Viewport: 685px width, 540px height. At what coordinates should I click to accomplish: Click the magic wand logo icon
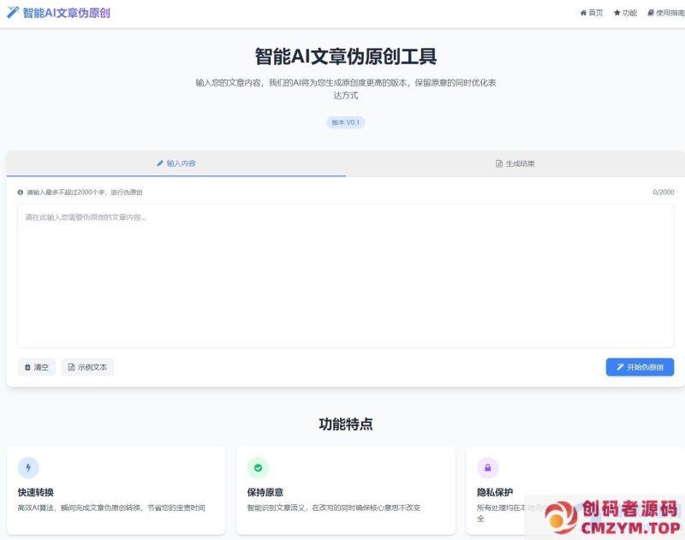point(11,12)
